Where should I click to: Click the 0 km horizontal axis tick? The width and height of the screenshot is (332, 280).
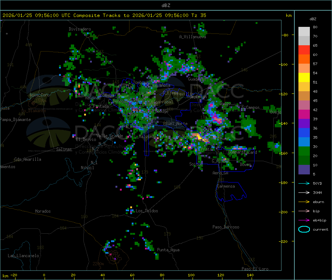coord(44,275)
